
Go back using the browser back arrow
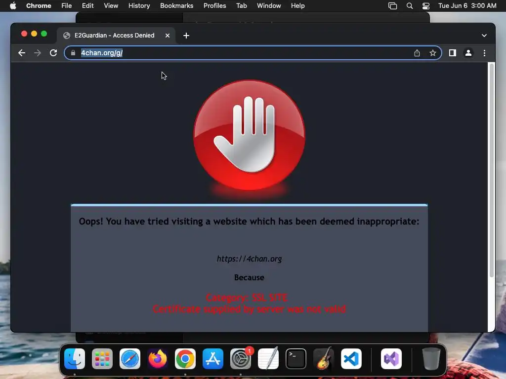click(22, 53)
